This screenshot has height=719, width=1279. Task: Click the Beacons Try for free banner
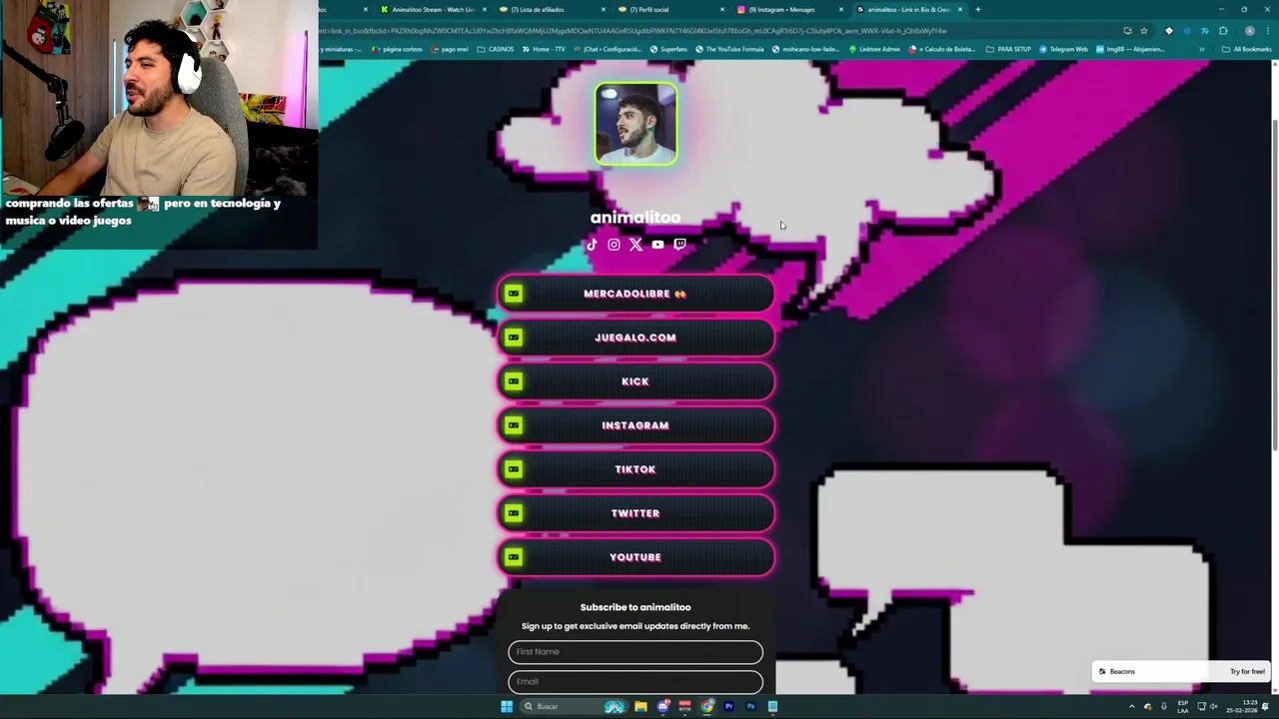pyautogui.click(x=1181, y=671)
